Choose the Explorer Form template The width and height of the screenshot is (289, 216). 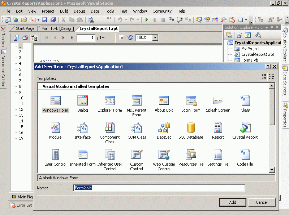(x=110, y=104)
